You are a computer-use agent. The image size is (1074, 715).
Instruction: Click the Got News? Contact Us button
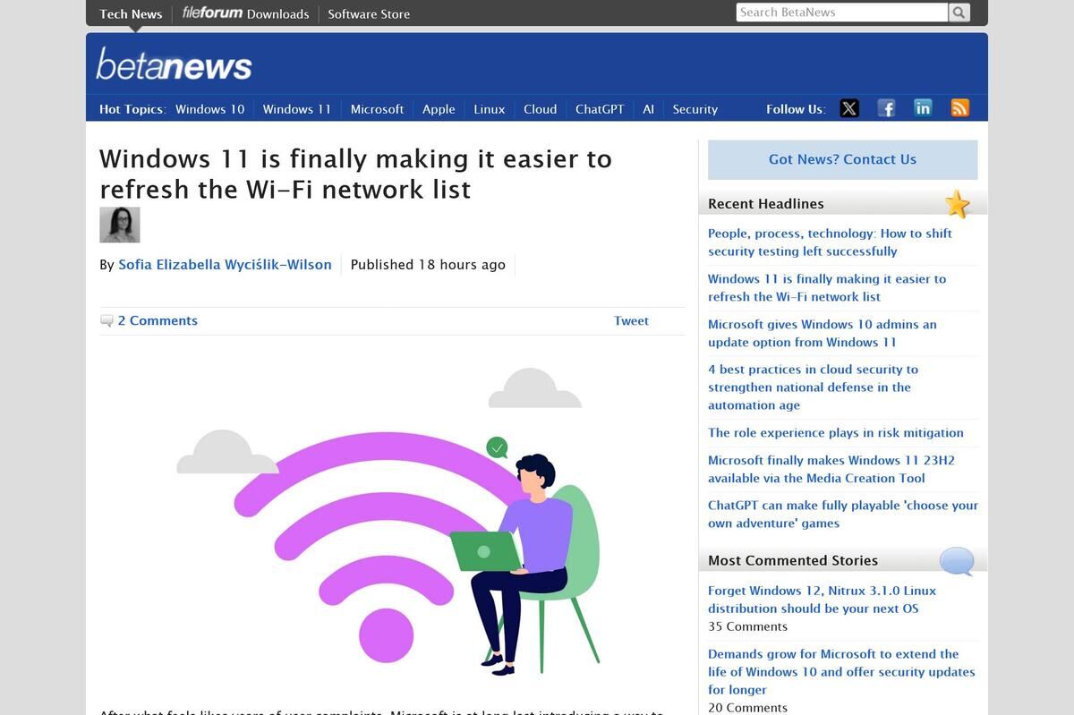[x=842, y=159]
